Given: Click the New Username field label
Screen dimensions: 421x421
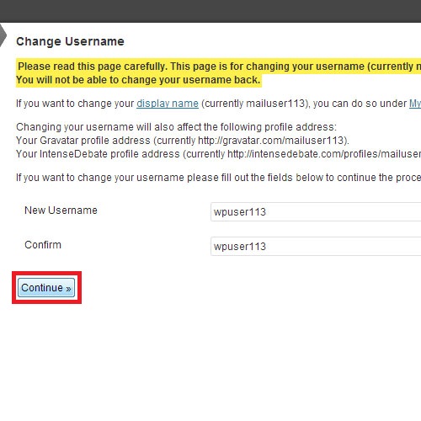Looking at the screenshot, I should 61,210.
